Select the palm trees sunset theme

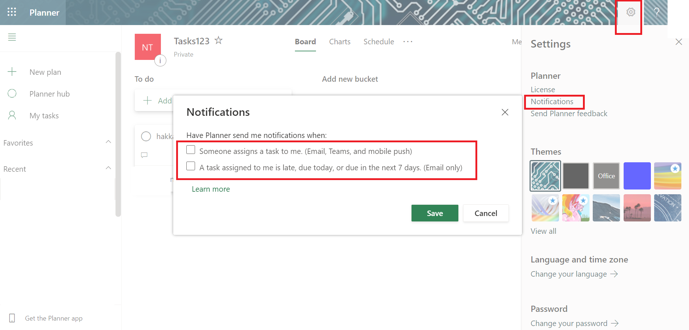637,208
